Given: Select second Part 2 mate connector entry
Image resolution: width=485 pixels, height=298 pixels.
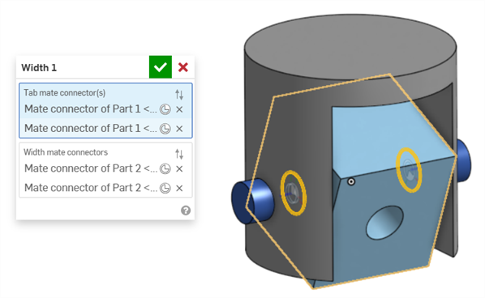Looking at the screenshot, I should pyautogui.click(x=91, y=188).
